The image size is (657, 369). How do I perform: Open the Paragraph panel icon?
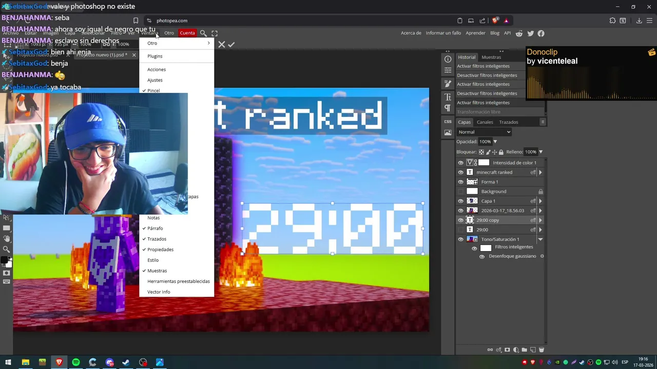pos(448,108)
